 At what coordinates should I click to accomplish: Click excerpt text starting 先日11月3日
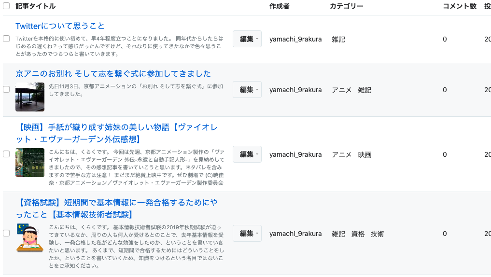pyautogui.click(x=136, y=90)
